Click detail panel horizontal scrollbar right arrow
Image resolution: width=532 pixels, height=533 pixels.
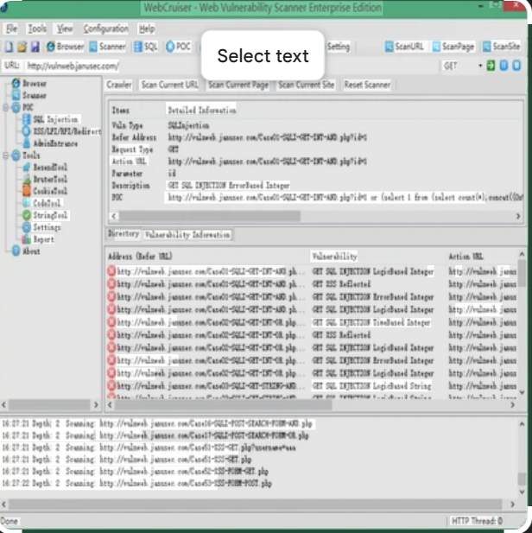click(x=518, y=216)
